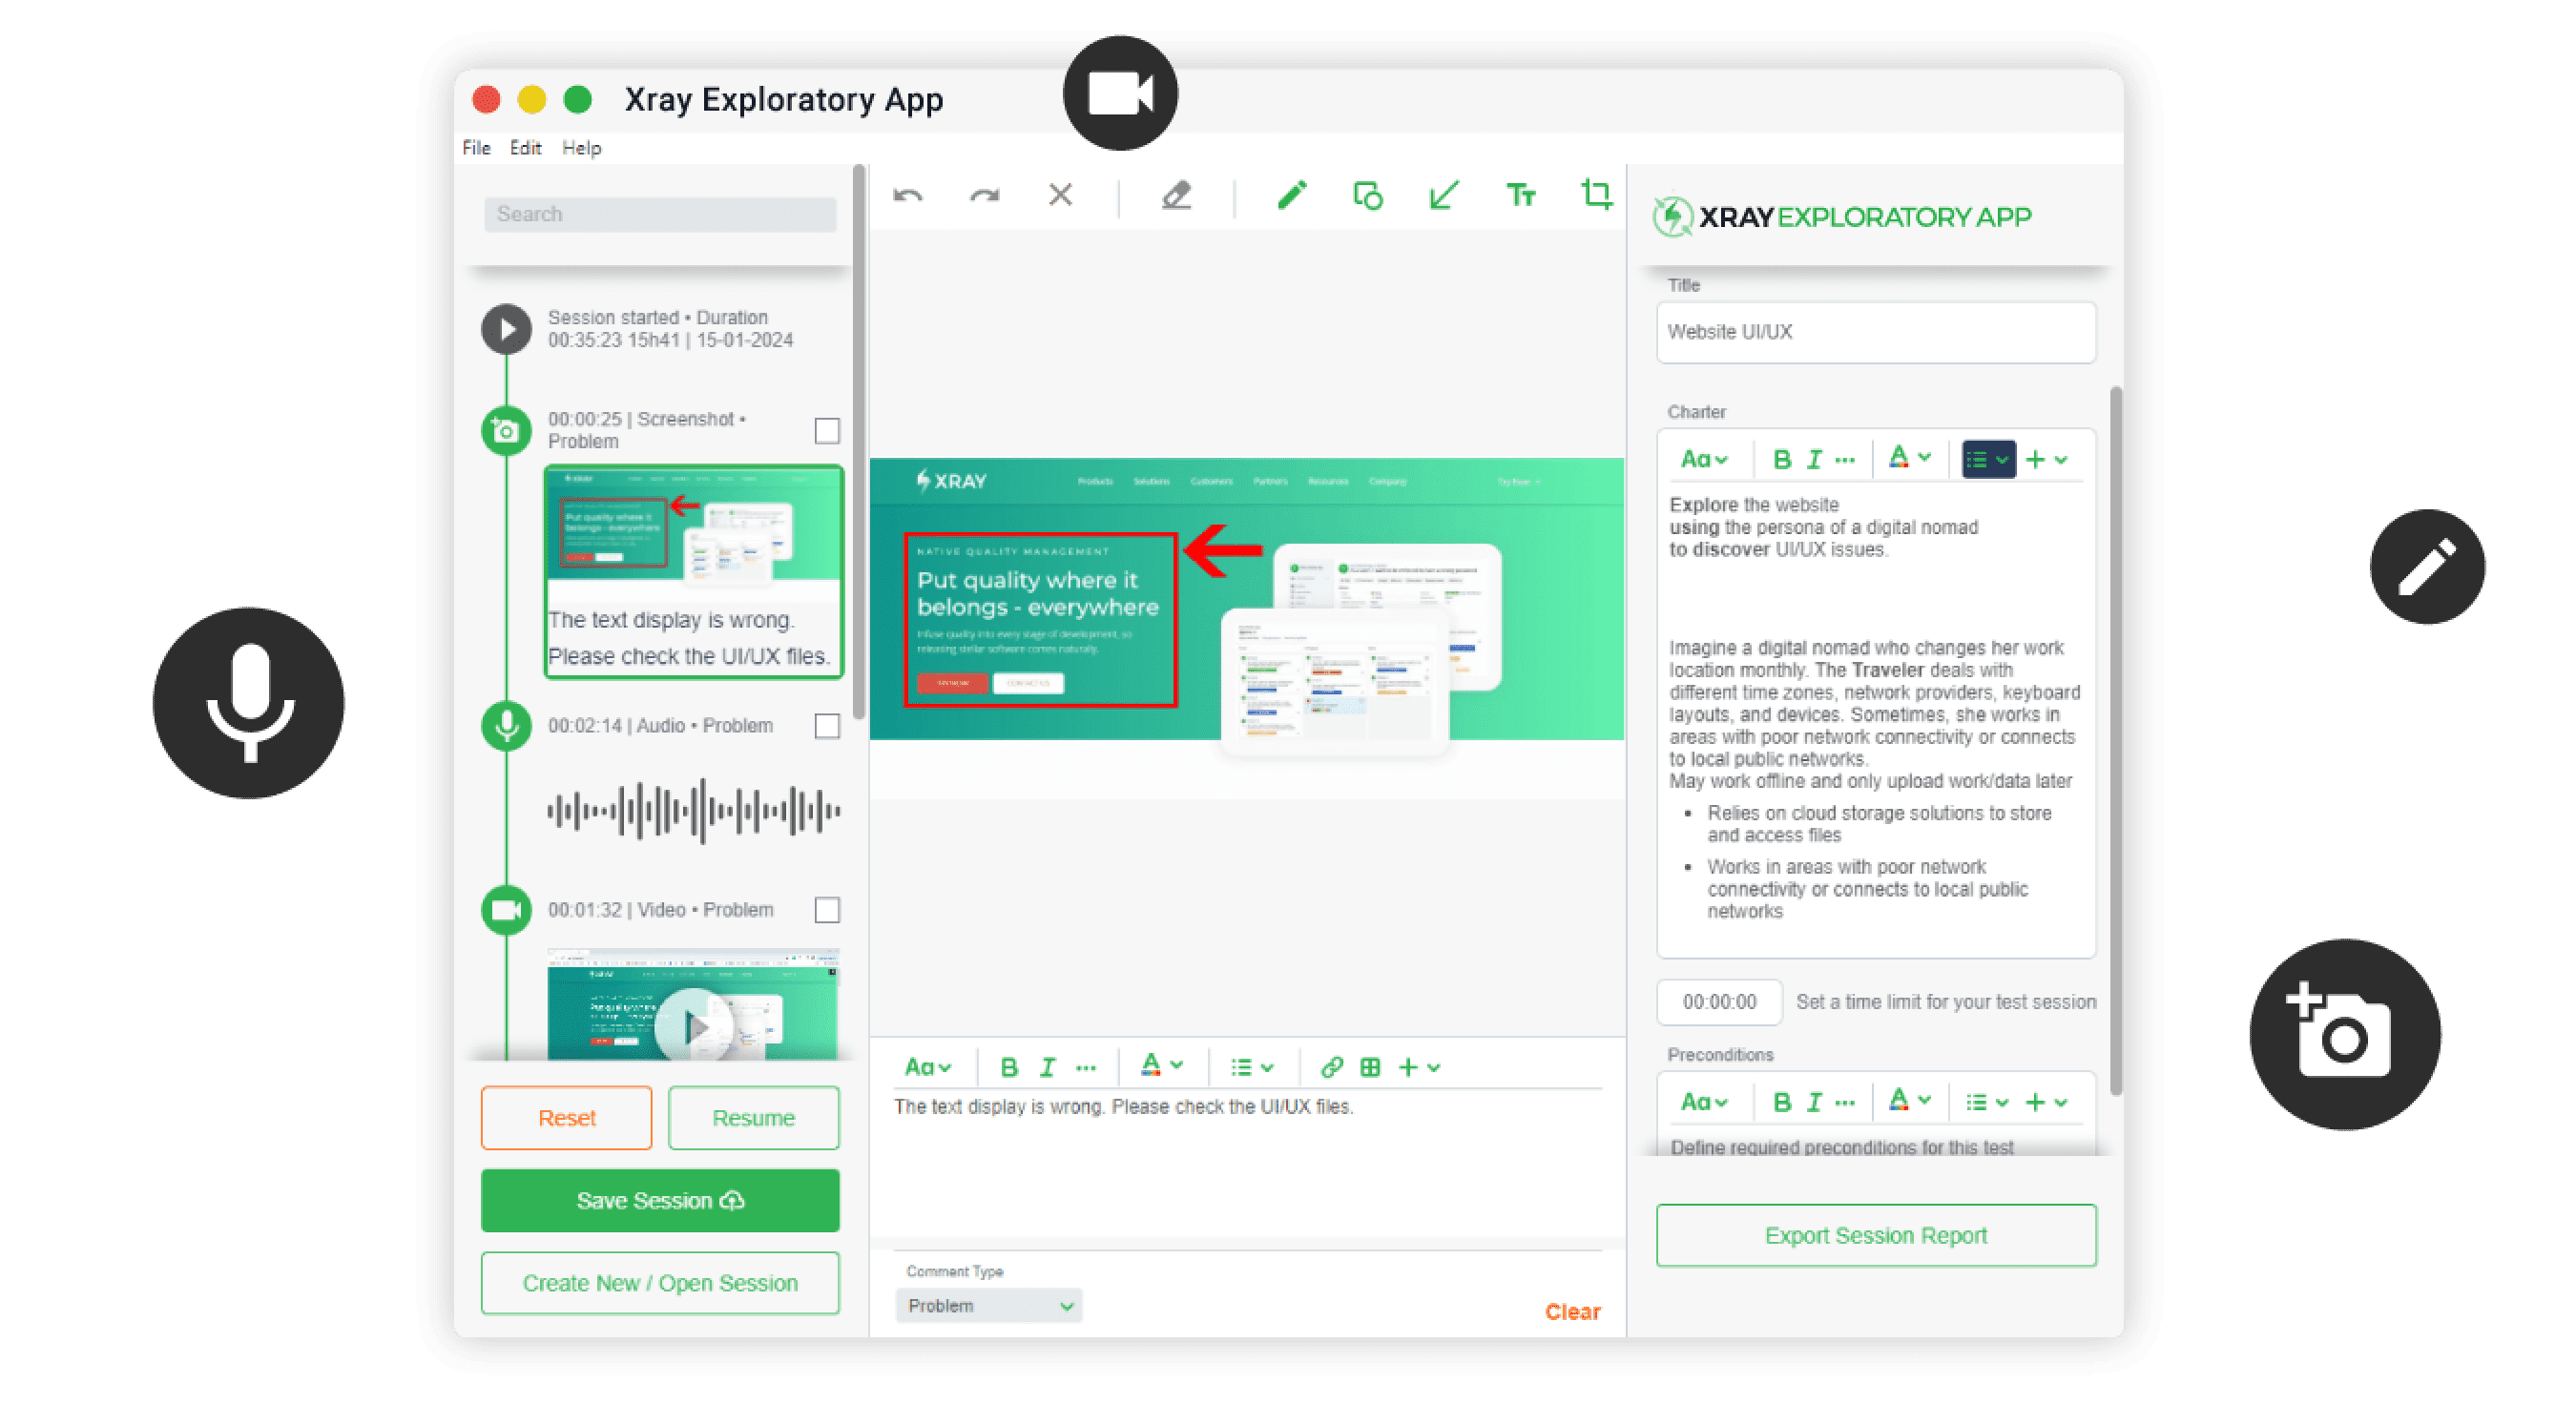Open the list dropdown in Preconditions editor

tap(1986, 1102)
